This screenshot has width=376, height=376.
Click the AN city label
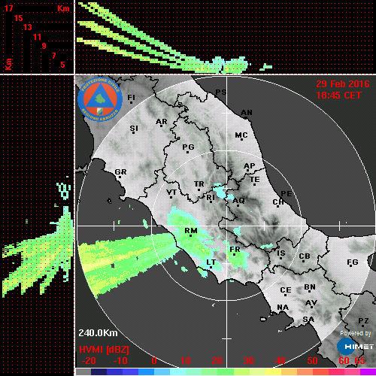[x=247, y=113]
